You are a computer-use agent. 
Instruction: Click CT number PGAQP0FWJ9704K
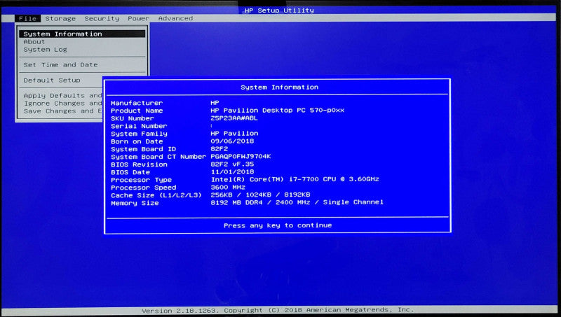(x=241, y=157)
